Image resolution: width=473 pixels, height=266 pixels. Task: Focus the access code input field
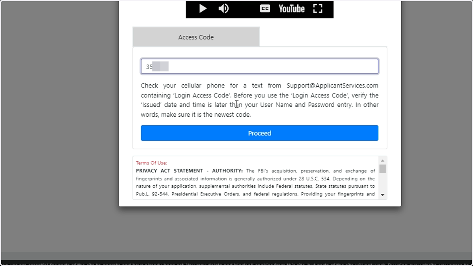click(x=260, y=67)
